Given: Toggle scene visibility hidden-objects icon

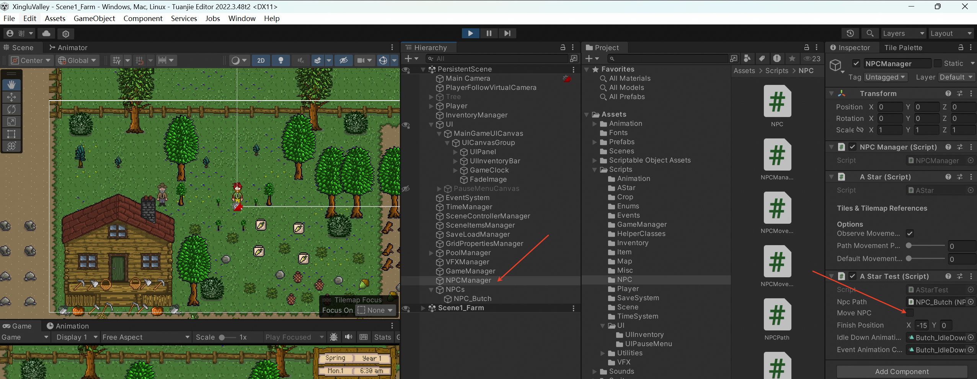Looking at the screenshot, I should (344, 60).
